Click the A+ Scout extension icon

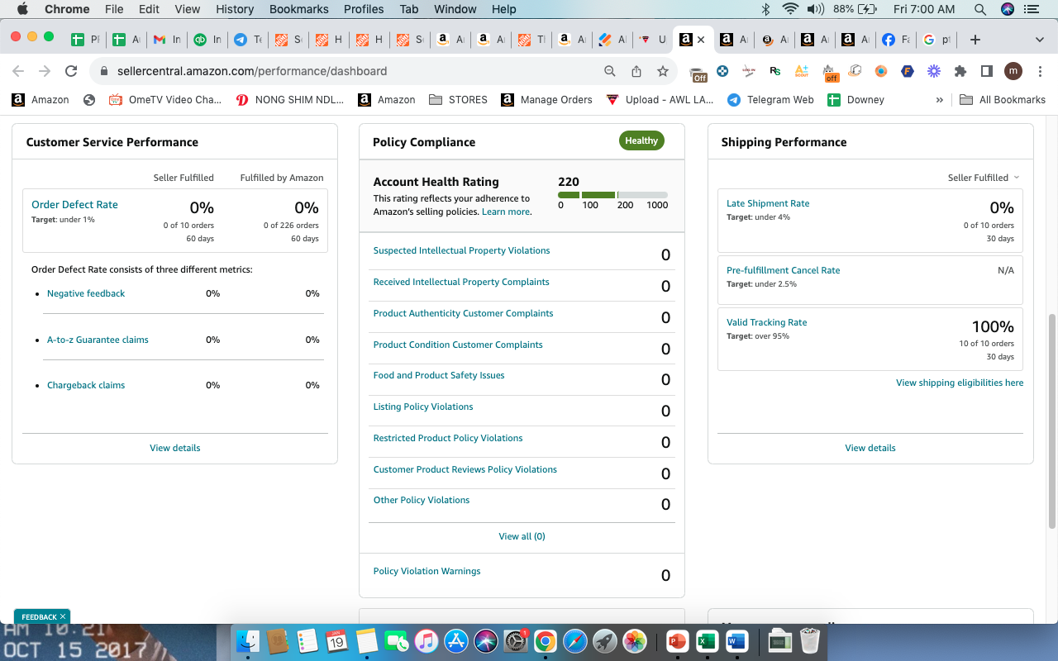(801, 71)
